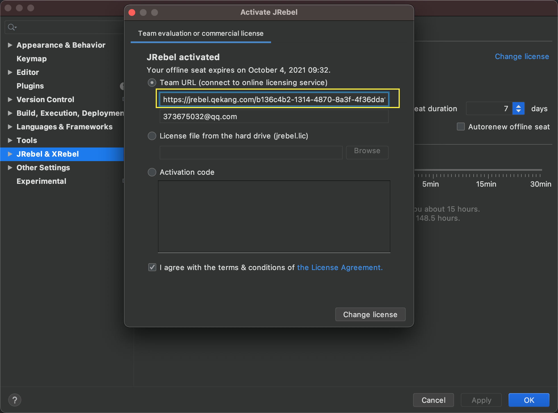Click the help question mark icon

(x=15, y=400)
